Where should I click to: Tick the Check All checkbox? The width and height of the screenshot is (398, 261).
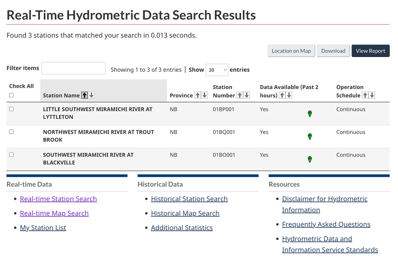click(x=11, y=95)
